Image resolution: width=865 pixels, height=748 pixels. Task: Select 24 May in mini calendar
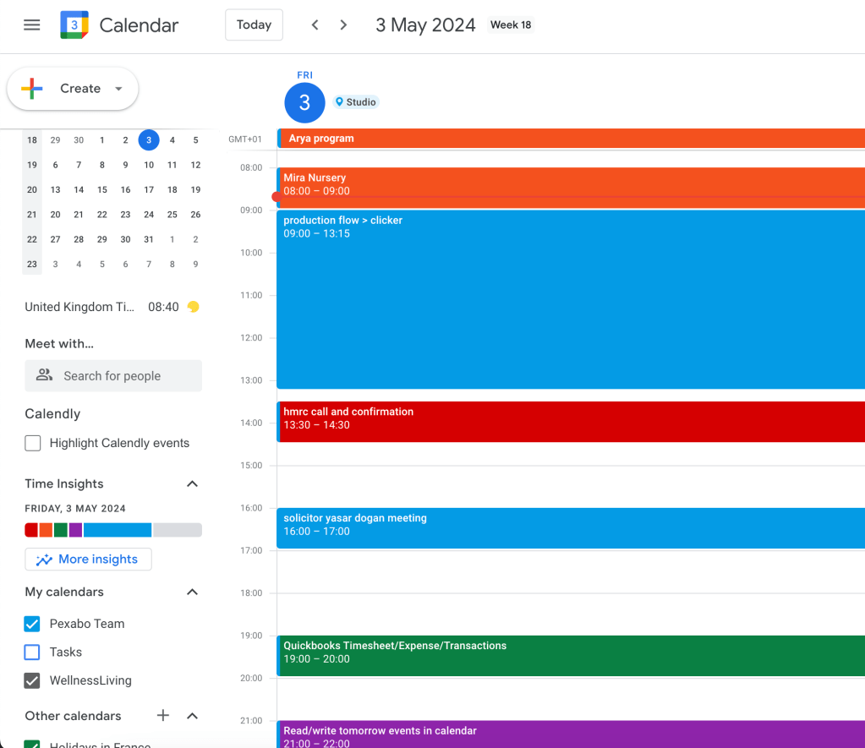tap(149, 215)
